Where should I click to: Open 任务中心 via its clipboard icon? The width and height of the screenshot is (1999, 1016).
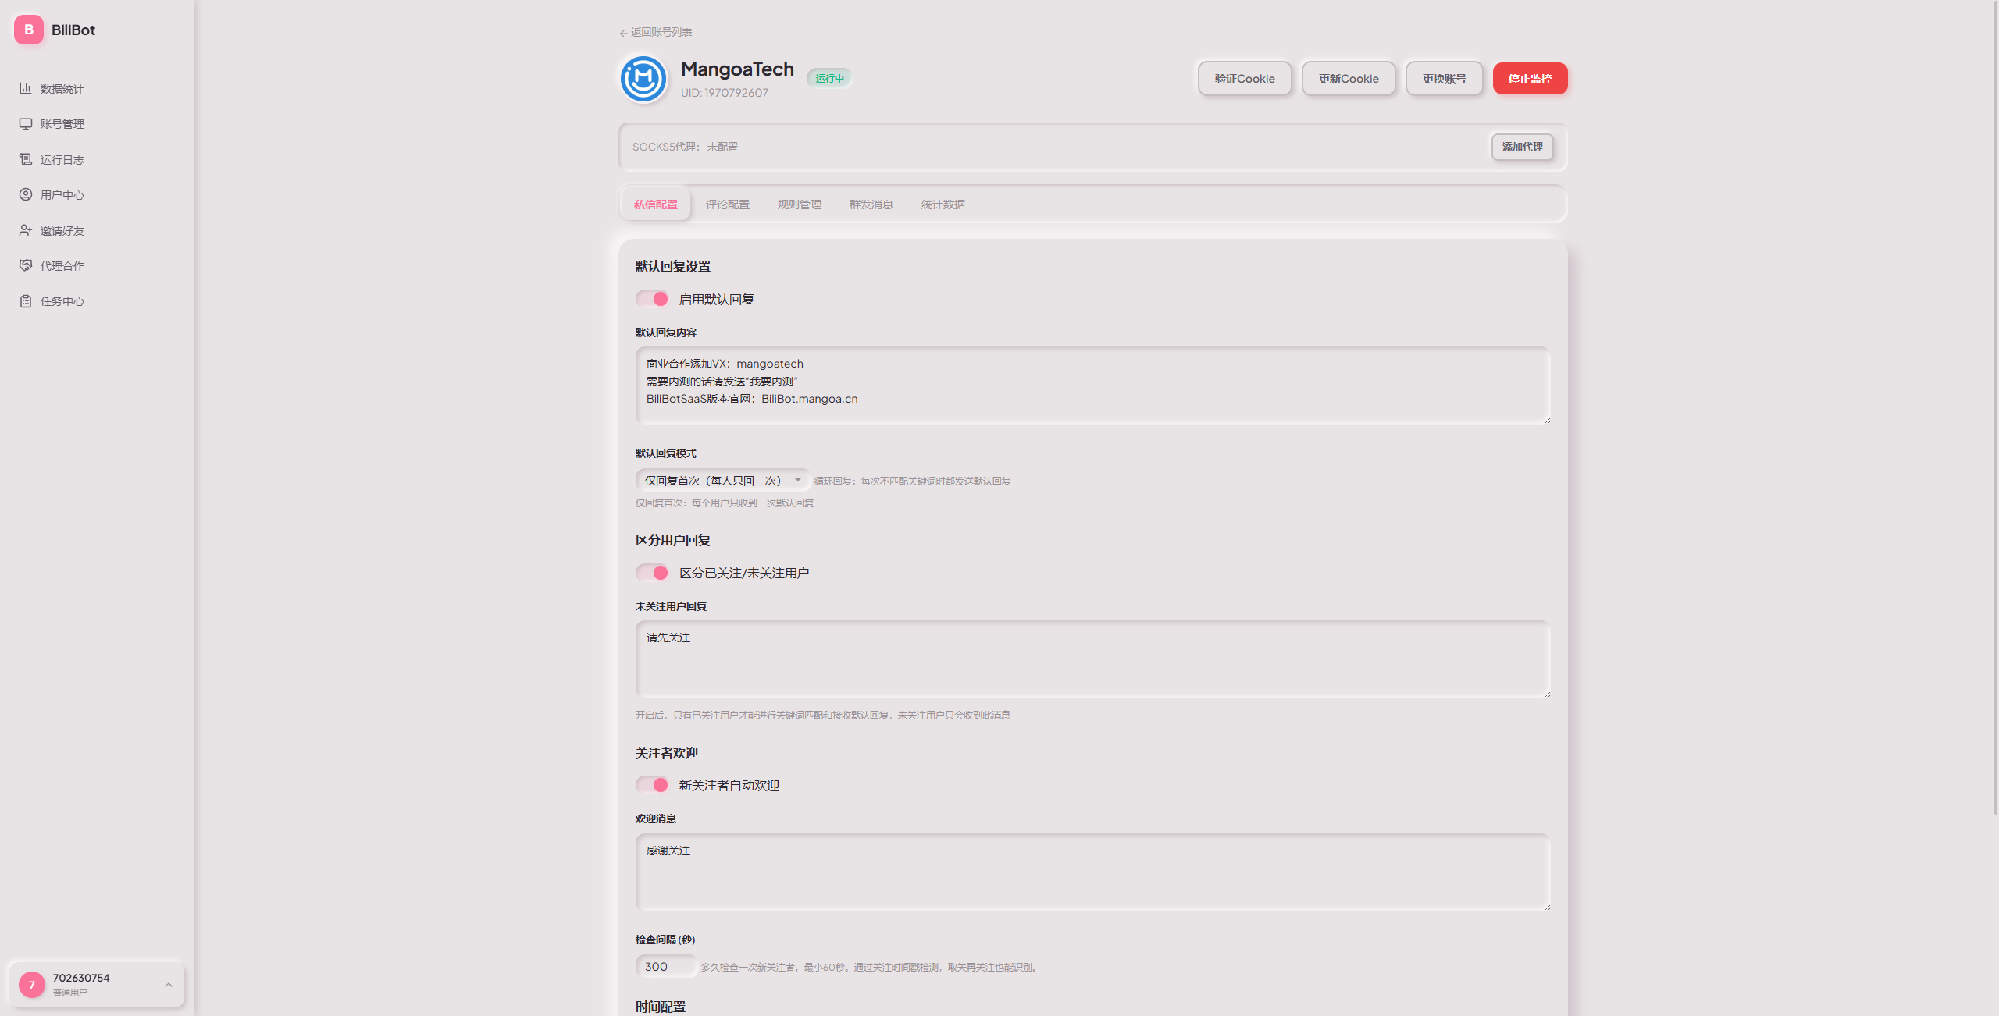[26, 301]
